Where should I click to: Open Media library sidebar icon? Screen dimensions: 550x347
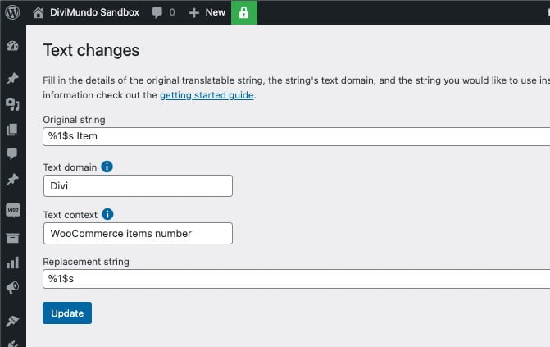pyautogui.click(x=12, y=104)
